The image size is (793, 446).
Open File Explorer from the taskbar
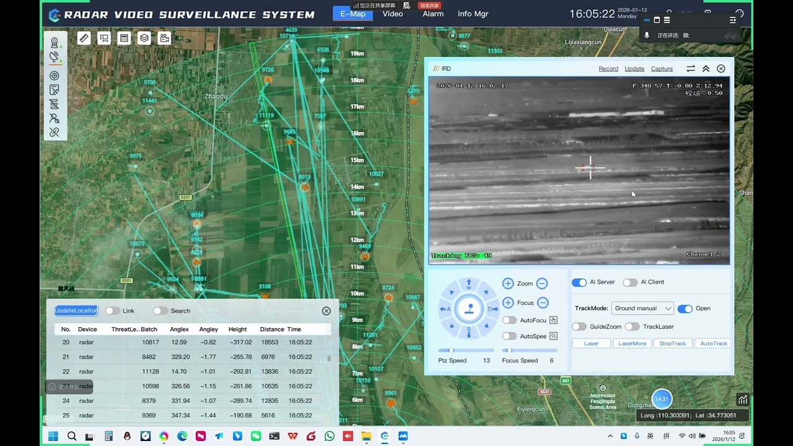pyautogui.click(x=366, y=436)
